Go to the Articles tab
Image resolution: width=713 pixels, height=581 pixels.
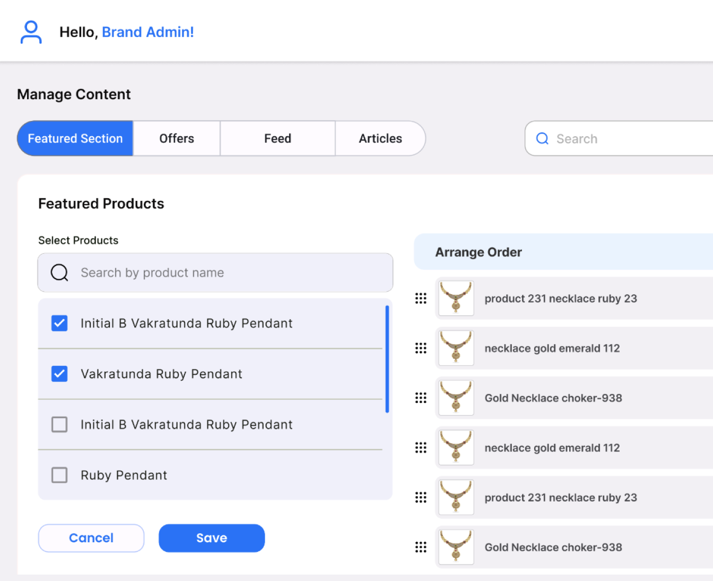(x=380, y=139)
